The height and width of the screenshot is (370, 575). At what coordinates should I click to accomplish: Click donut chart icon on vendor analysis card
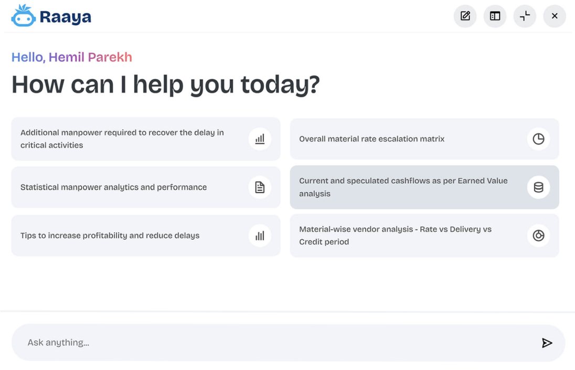click(538, 236)
